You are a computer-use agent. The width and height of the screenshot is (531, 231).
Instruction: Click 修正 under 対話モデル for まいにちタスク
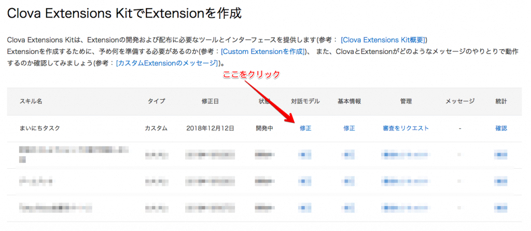pyautogui.click(x=305, y=128)
